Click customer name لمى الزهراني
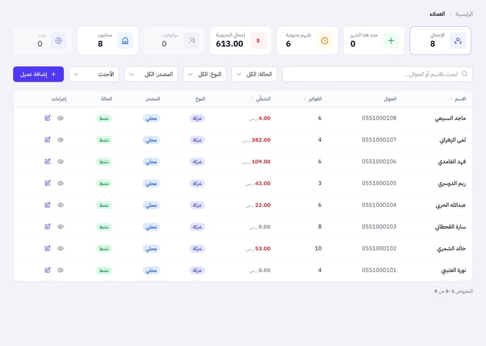Viewport: 486px width, 346px height. (x=453, y=140)
